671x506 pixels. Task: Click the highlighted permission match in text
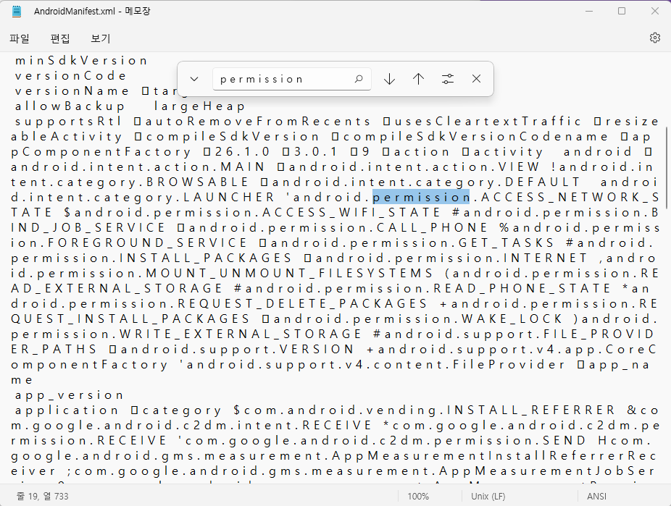tap(421, 197)
